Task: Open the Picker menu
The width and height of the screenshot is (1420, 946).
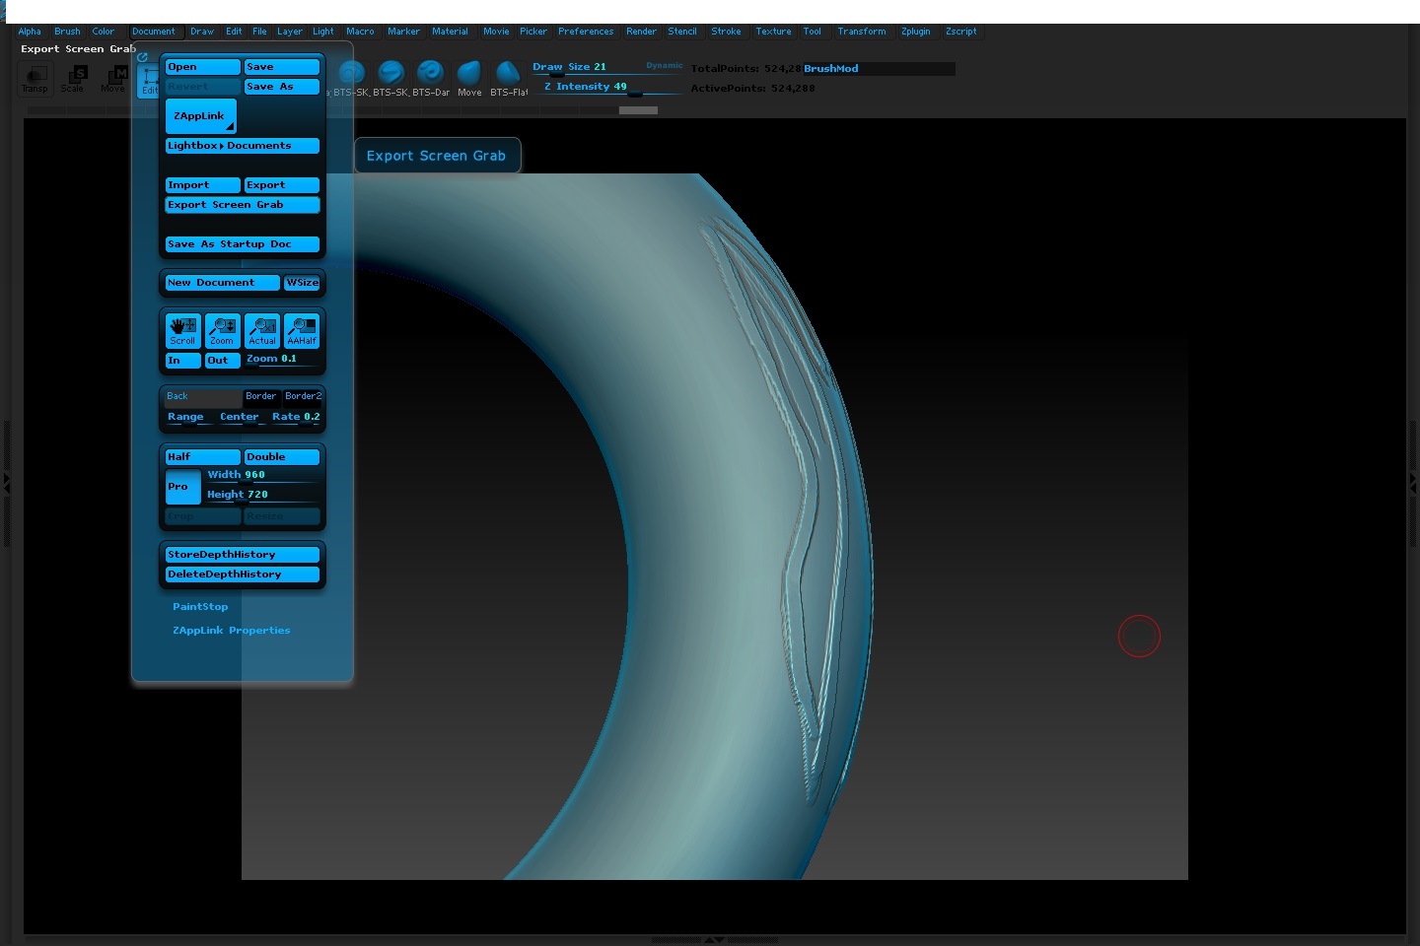Action: click(533, 32)
